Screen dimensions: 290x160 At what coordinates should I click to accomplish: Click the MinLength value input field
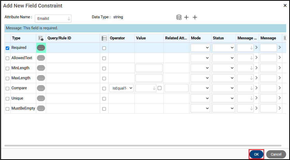coord(149,68)
